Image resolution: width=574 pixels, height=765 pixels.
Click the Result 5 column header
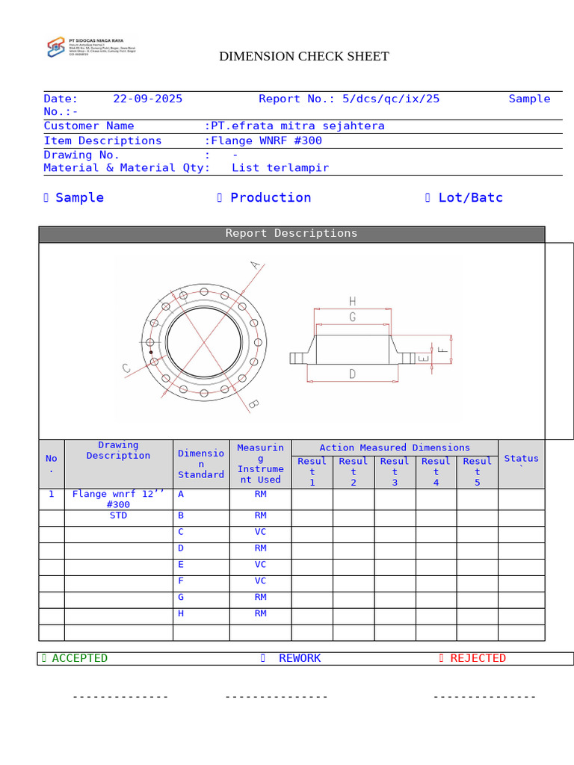click(478, 472)
